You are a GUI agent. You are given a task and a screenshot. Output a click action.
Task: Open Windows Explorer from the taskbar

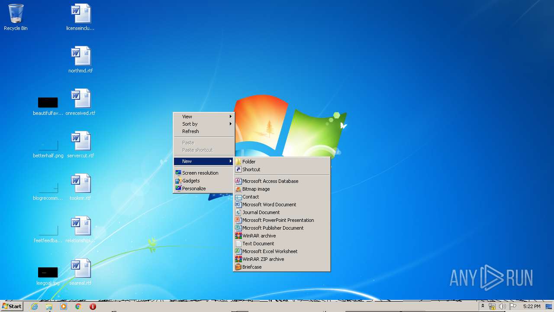(49, 306)
